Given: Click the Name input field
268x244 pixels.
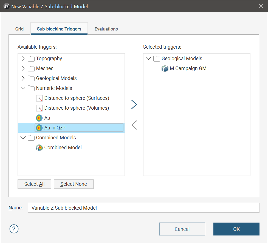Looking at the screenshot, I should point(143,208).
